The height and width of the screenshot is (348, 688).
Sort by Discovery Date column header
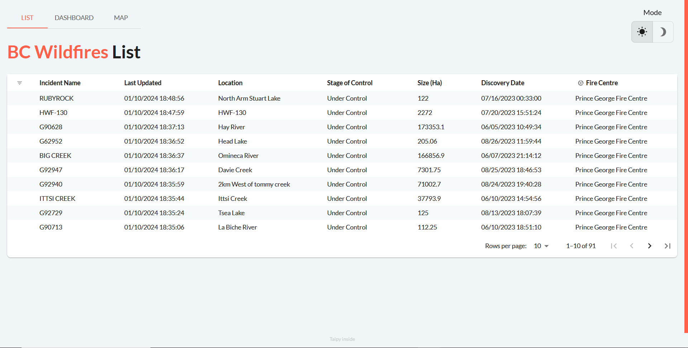(503, 83)
